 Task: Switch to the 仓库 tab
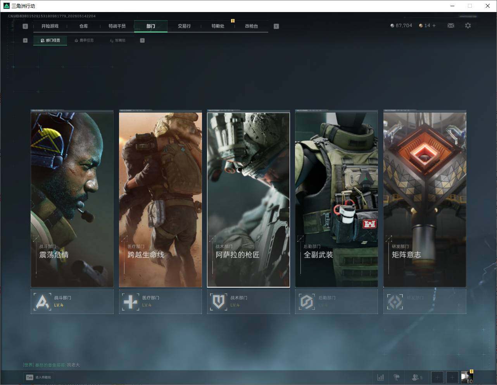click(84, 26)
